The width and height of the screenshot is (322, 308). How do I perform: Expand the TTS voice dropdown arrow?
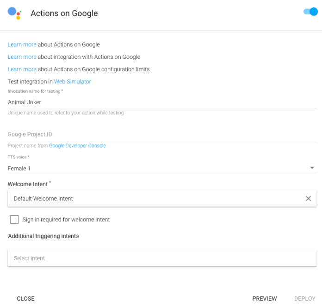click(312, 168)
